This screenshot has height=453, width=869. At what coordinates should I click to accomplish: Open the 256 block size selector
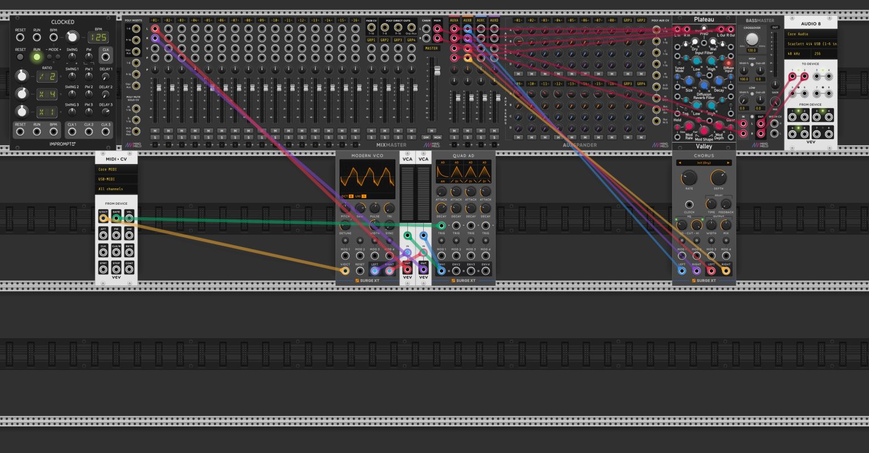point(824,54)
